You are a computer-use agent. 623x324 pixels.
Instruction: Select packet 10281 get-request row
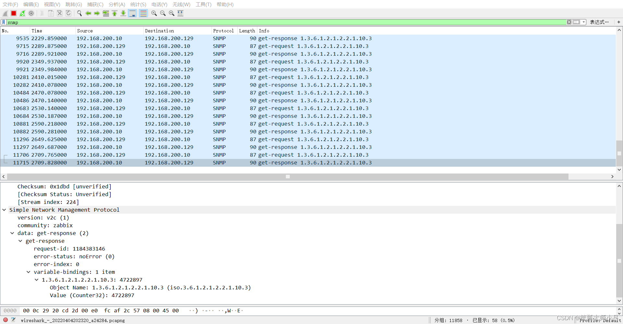coord(308,77)
